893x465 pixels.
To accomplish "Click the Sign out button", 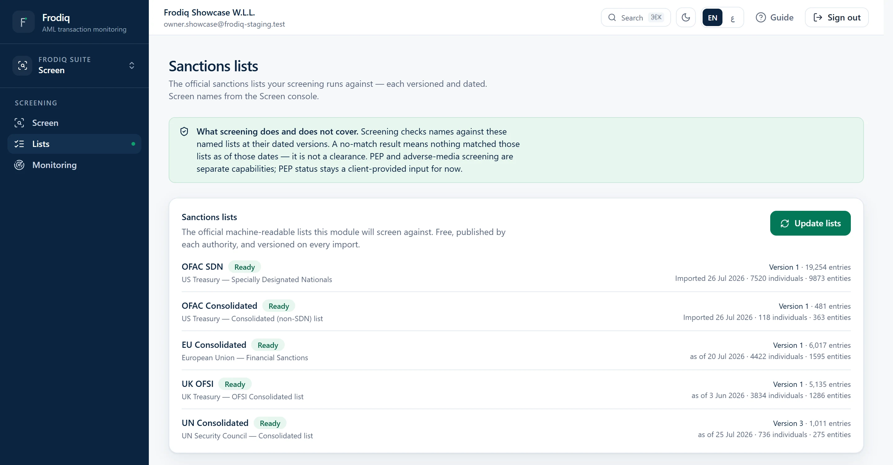I will click(x=837, y=17).
